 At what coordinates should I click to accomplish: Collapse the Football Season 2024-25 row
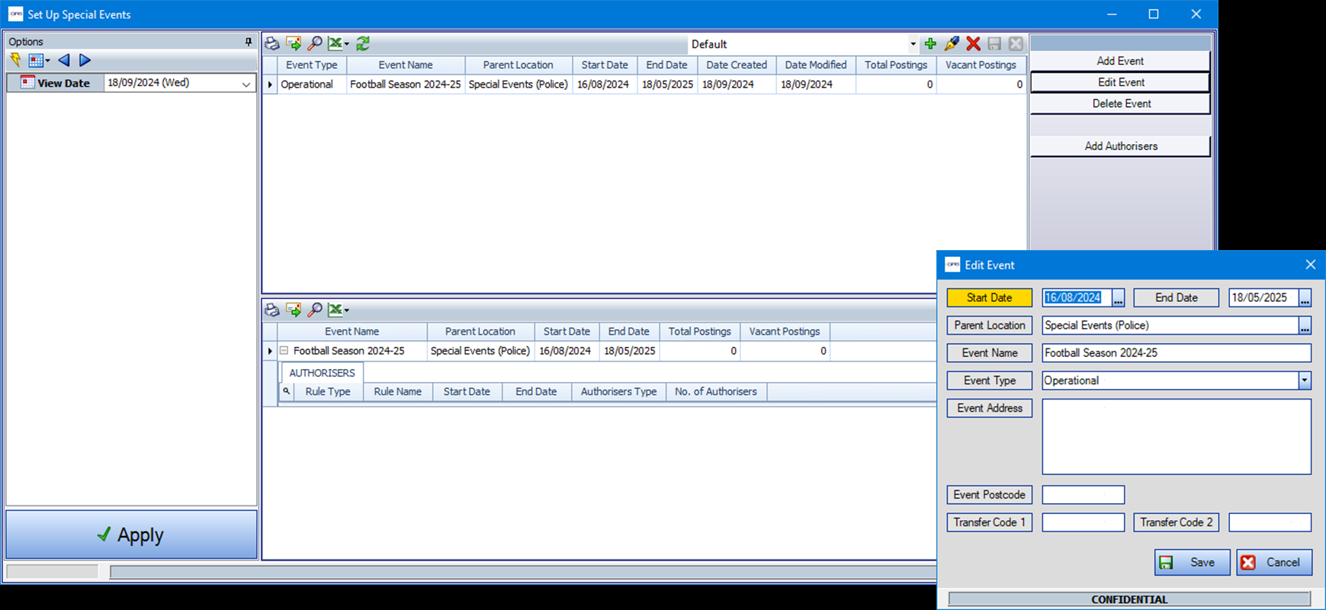(x=284, y=351)
